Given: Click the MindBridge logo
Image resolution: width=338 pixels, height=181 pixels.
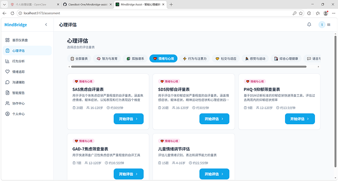Looking at the screenshot, I should (x=16, y=25).
